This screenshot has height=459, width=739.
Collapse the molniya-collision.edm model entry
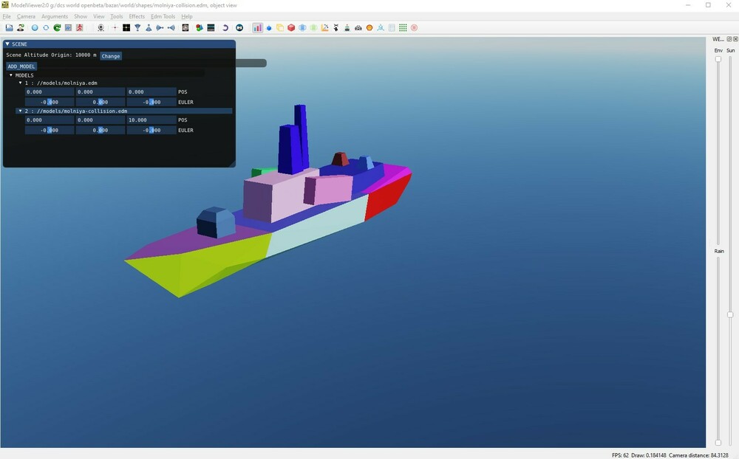tap(20, 111)
